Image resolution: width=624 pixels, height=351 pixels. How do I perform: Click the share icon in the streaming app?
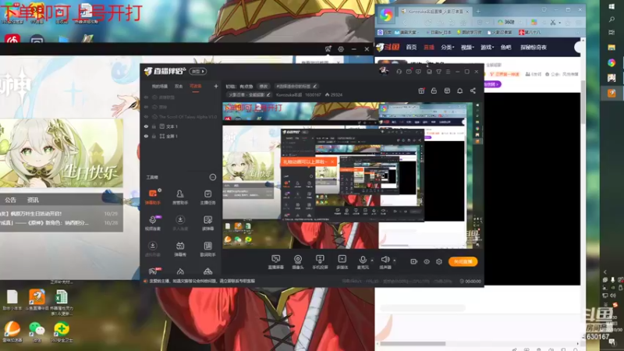473,90
